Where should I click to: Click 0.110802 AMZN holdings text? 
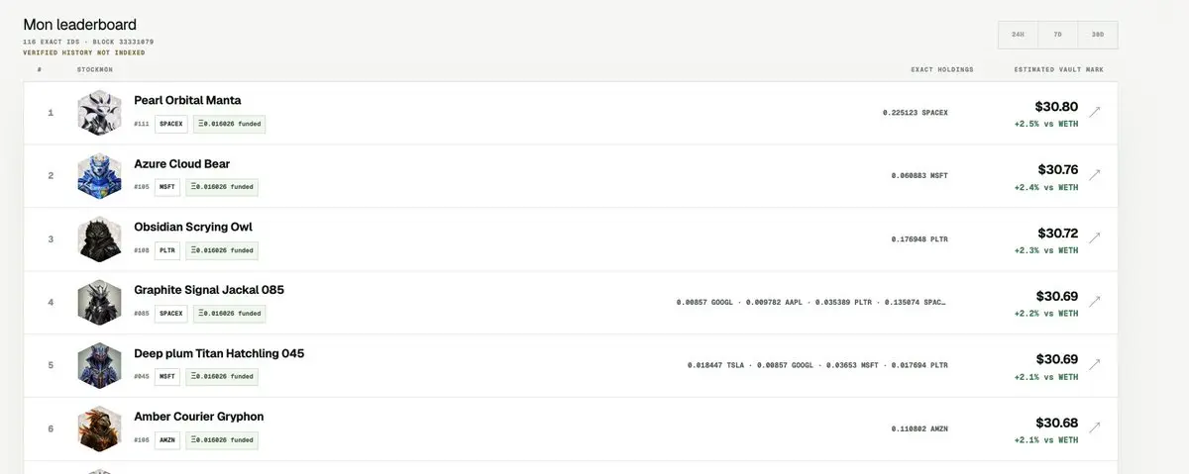point(919,428)
